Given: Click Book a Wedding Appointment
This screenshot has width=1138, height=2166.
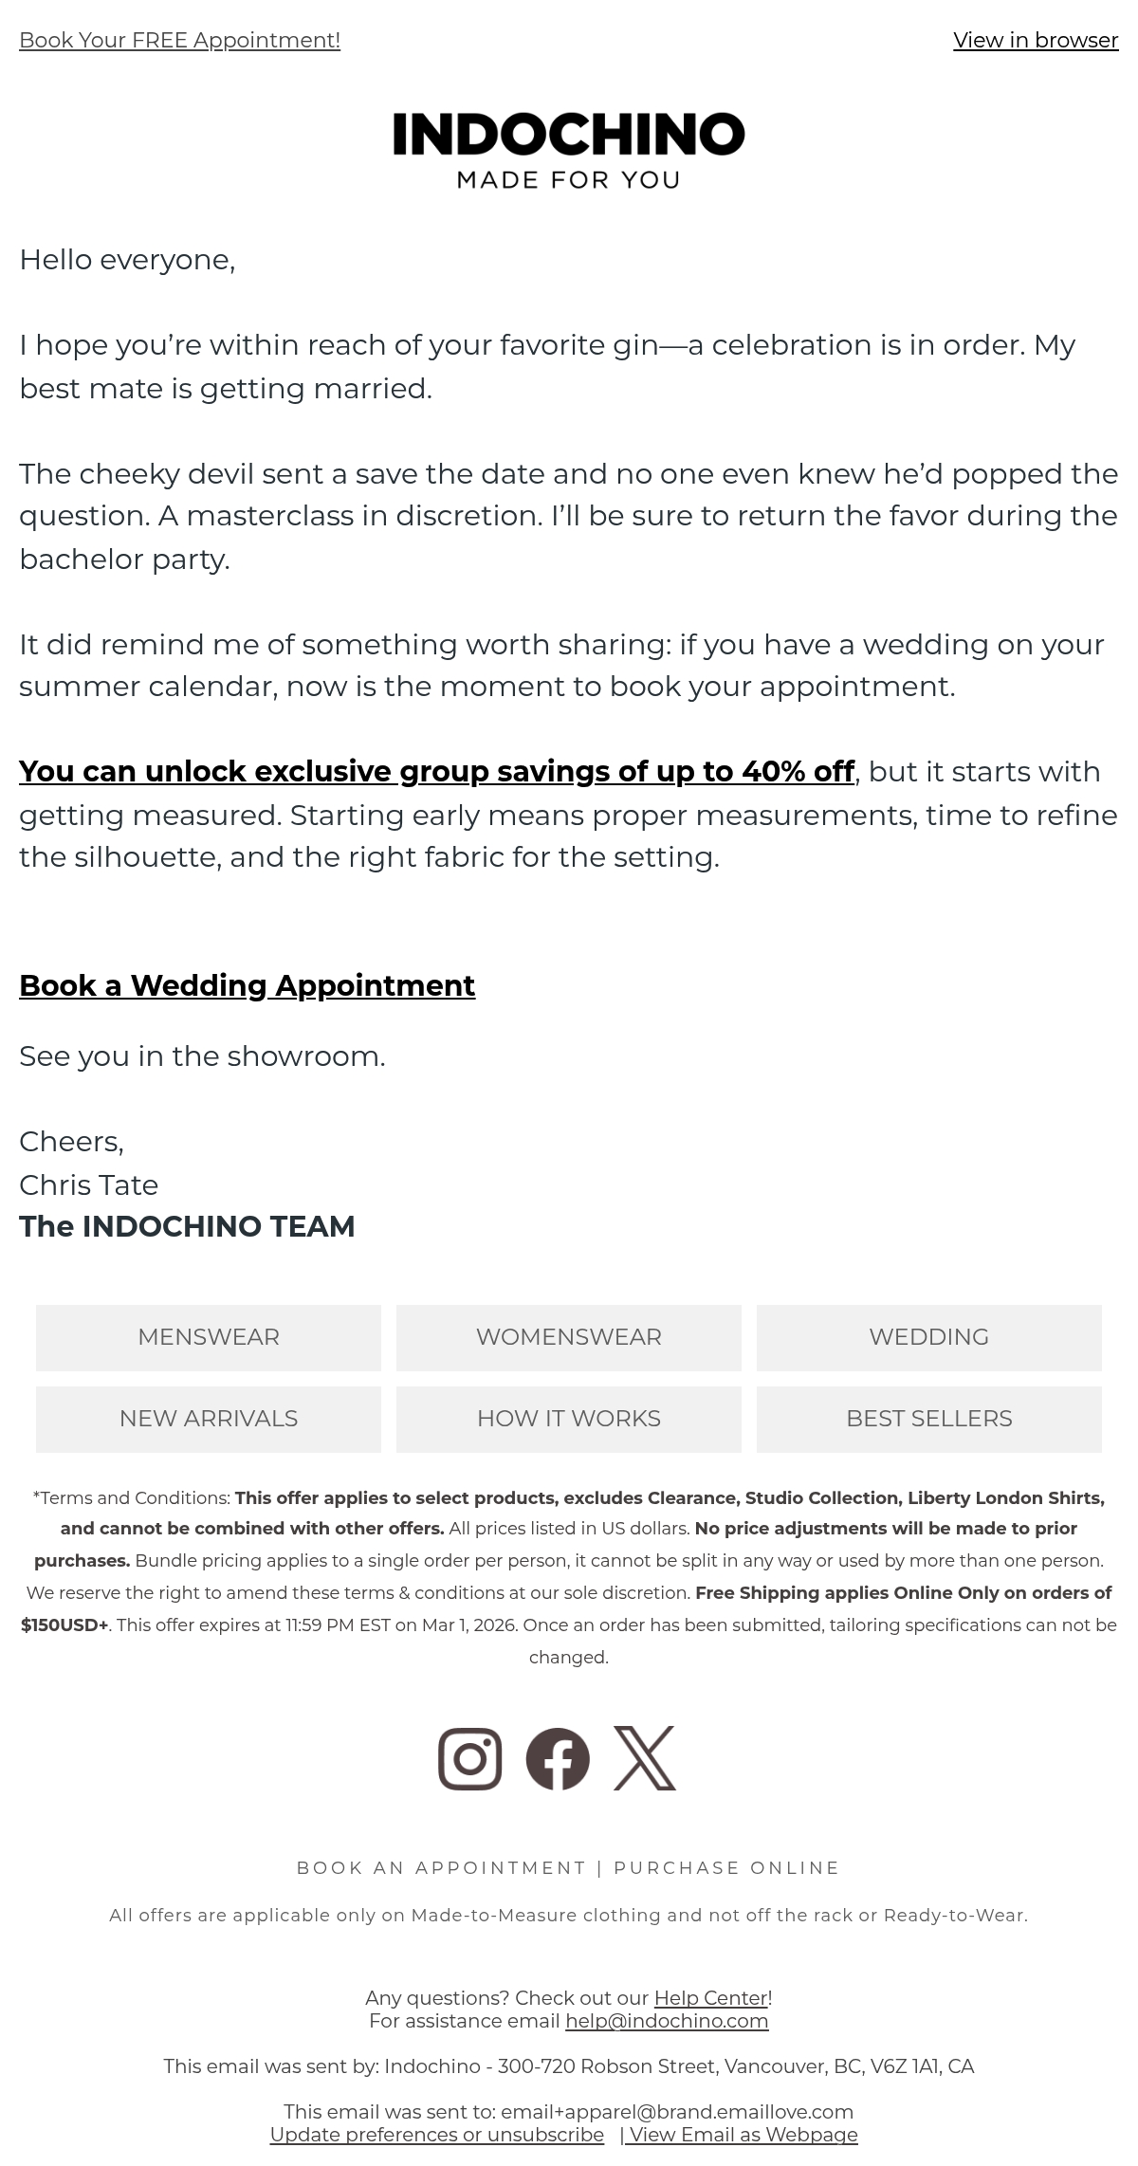Looking at the screenshot, I should click(x=247, y=985).
